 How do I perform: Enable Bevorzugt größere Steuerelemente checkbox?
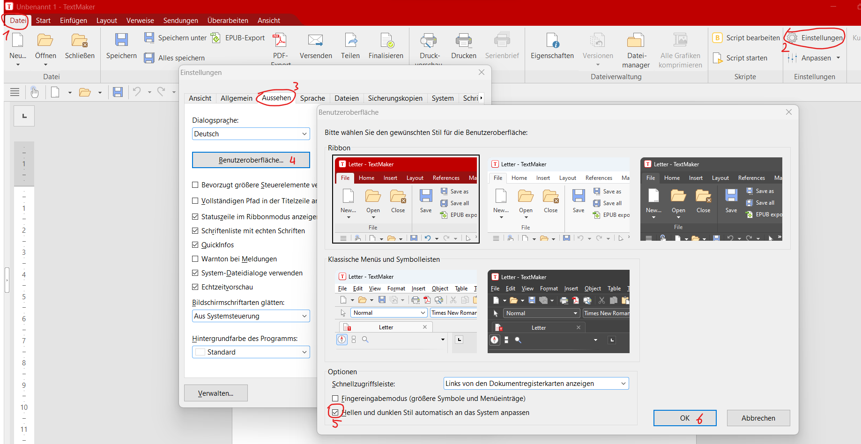coord(195,185)
